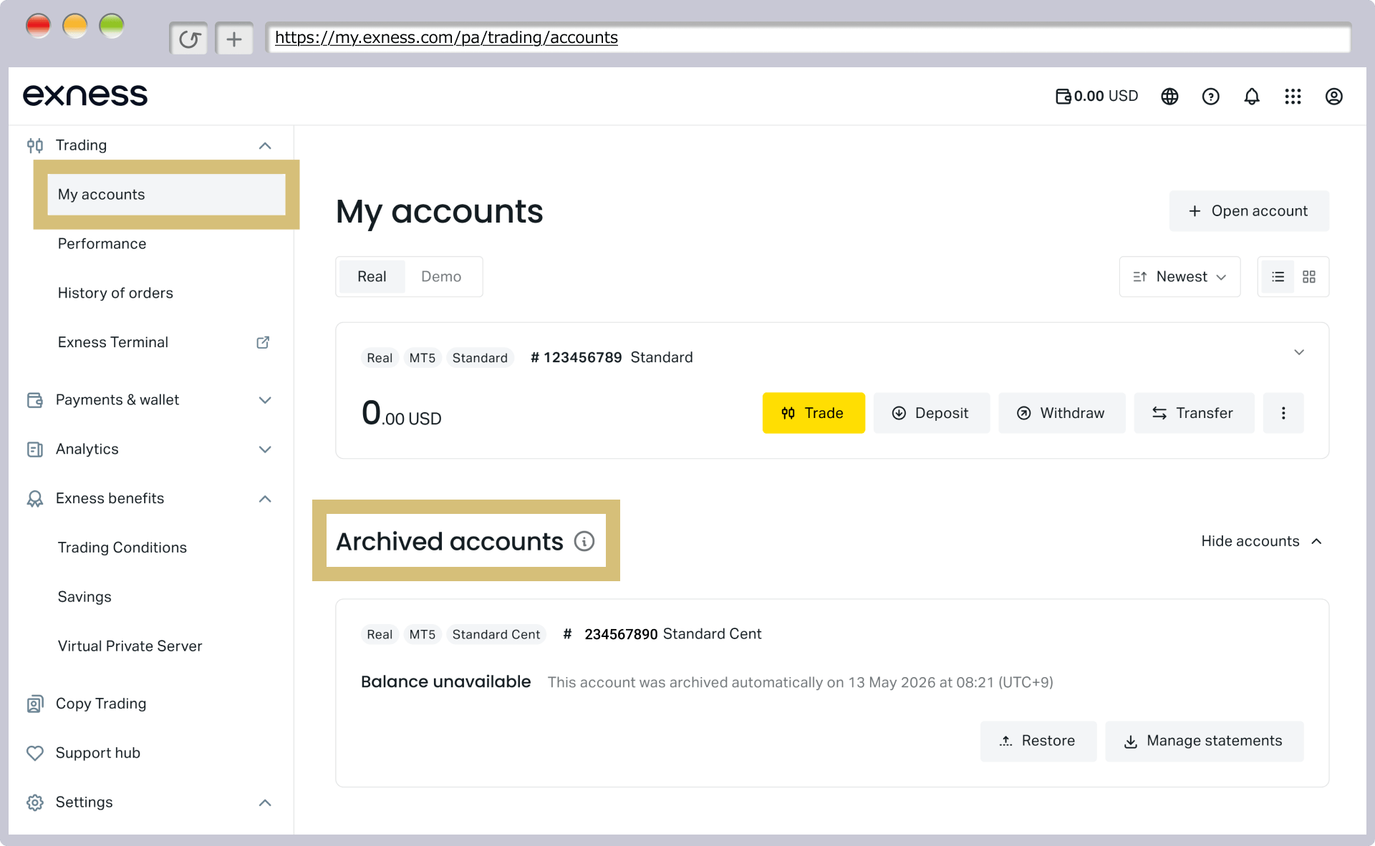1375x846 pixels.
Task: Click the browser address bar
Action: click(x=808, y=37)
